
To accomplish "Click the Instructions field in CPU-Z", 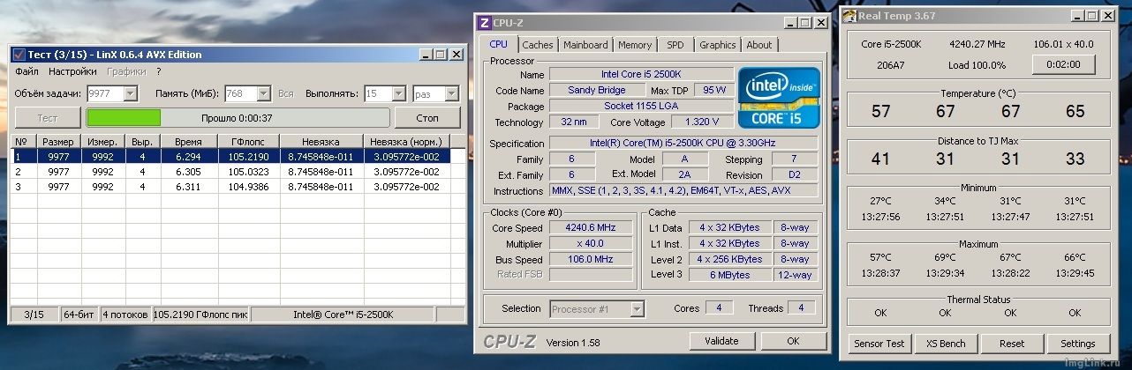I will tap(683, 191).
